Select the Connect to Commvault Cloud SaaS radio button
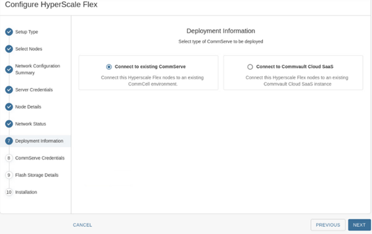The width and height of the screenshot is (372, 234). click(250, 67)
